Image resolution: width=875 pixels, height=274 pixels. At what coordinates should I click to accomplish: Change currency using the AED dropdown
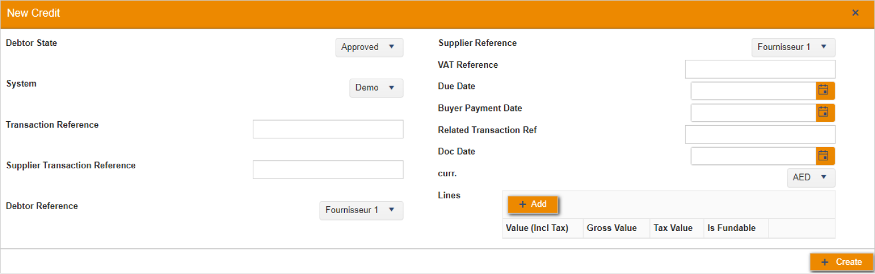(x=811, y=177)
